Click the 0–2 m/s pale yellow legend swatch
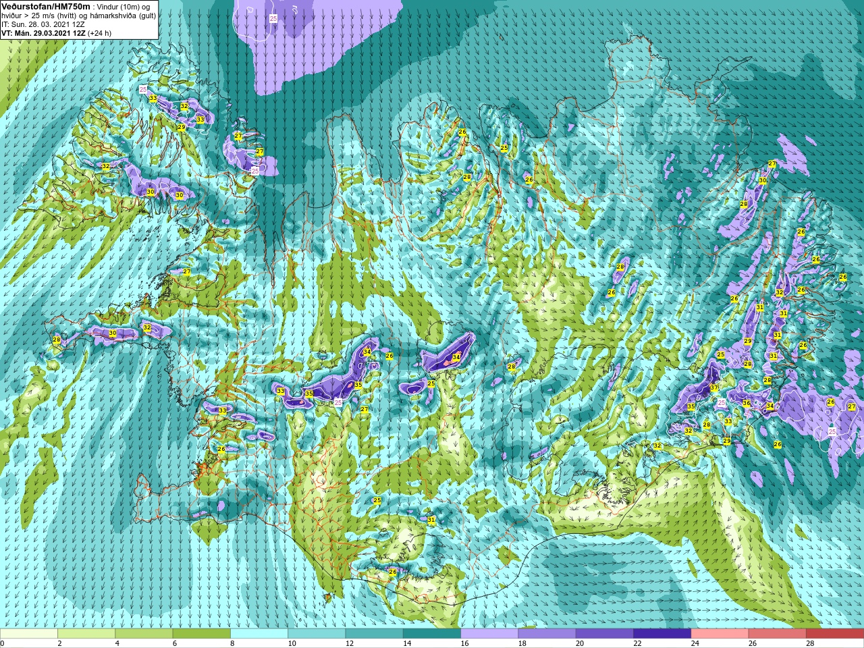Screen dimensions: 864x648 click(x=29, y=634)
